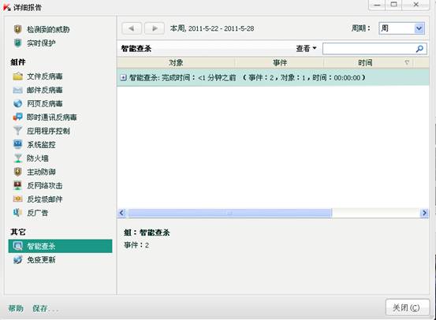436x320 pixels.
Task: Click the 防火墙 icon
Action: [18, 158]
